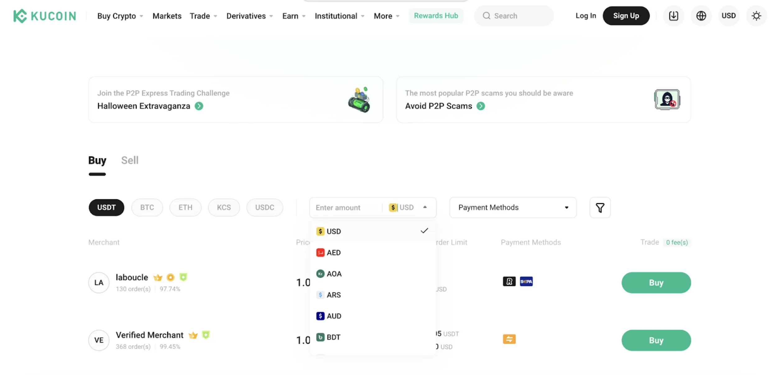This screenshot has height=375, width=774.
Task: Click the LA merchant avatar
Action: pos(99,282)
